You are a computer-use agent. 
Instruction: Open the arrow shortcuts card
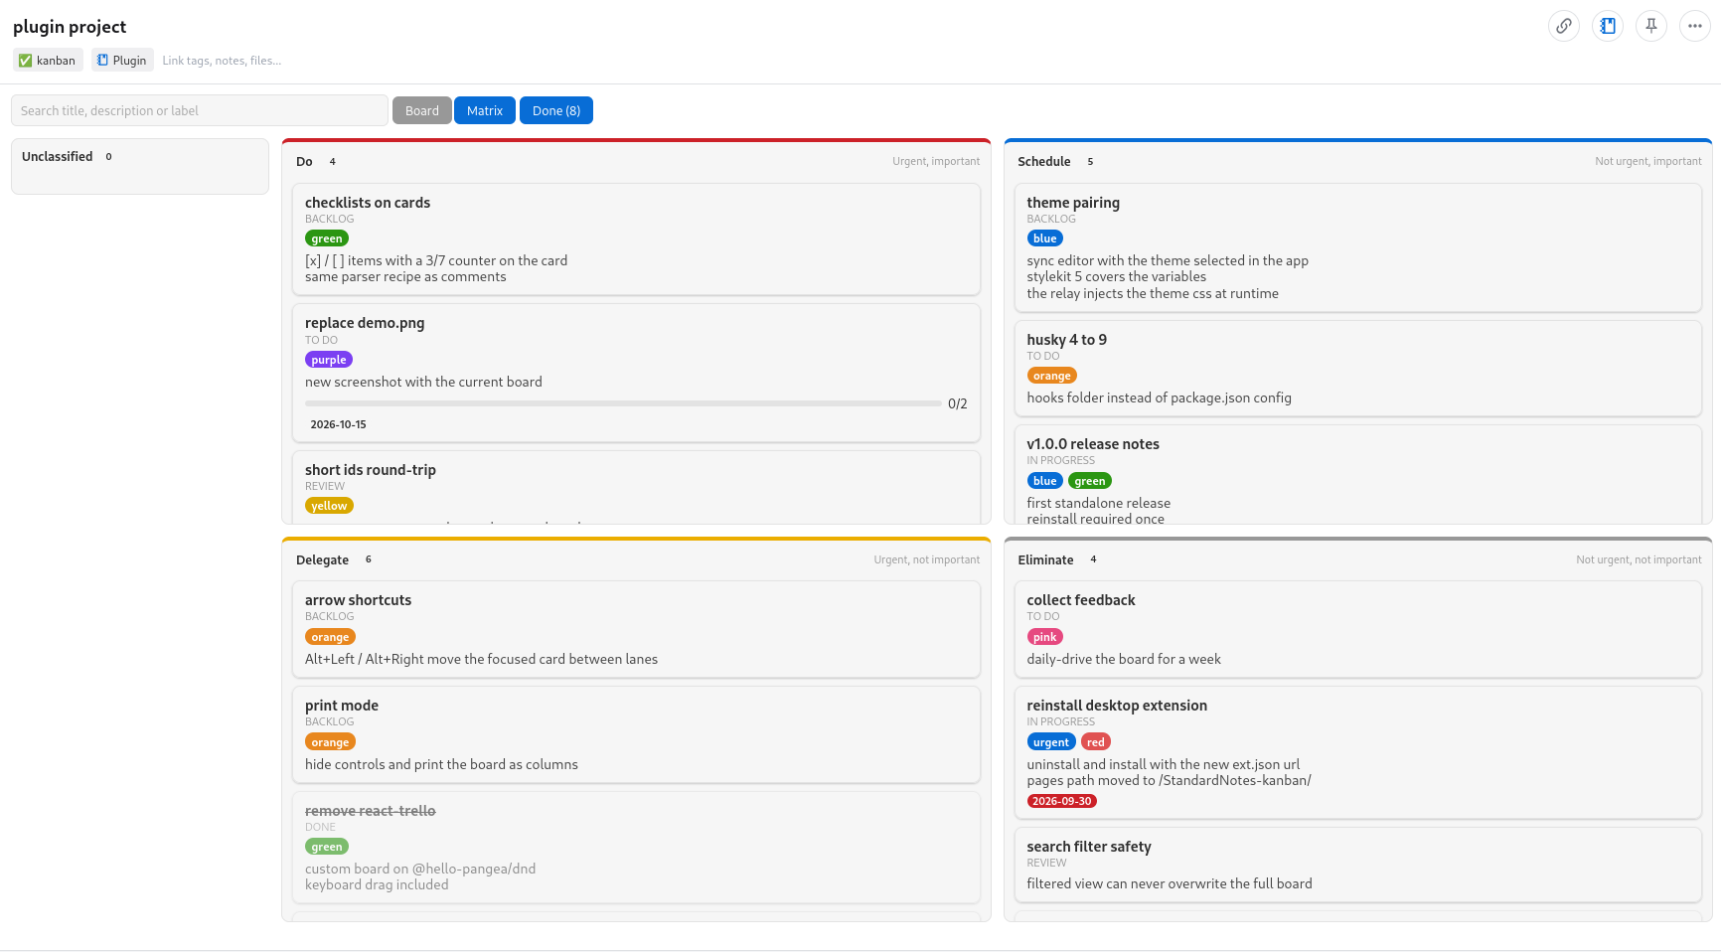[x=636, y=629]
